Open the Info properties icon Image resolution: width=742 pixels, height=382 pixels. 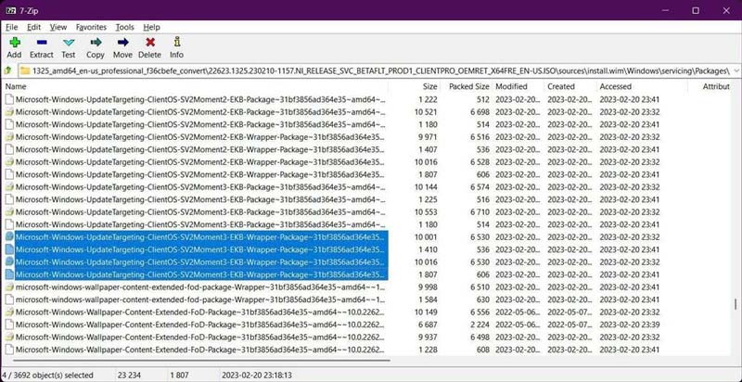point(176,47)
